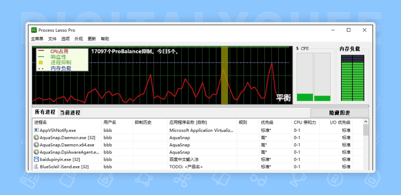Click the 内存负载 memory meter
This screenshot has height=195, width=401.
coord(352,78)
